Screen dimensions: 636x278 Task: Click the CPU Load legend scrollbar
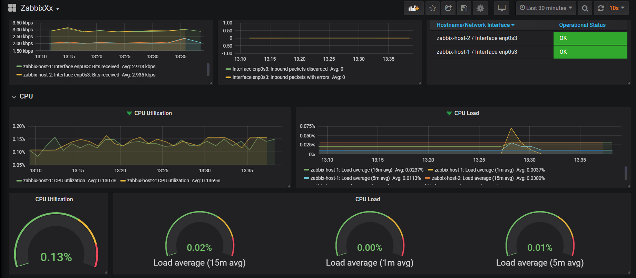(x=626, y=173)
